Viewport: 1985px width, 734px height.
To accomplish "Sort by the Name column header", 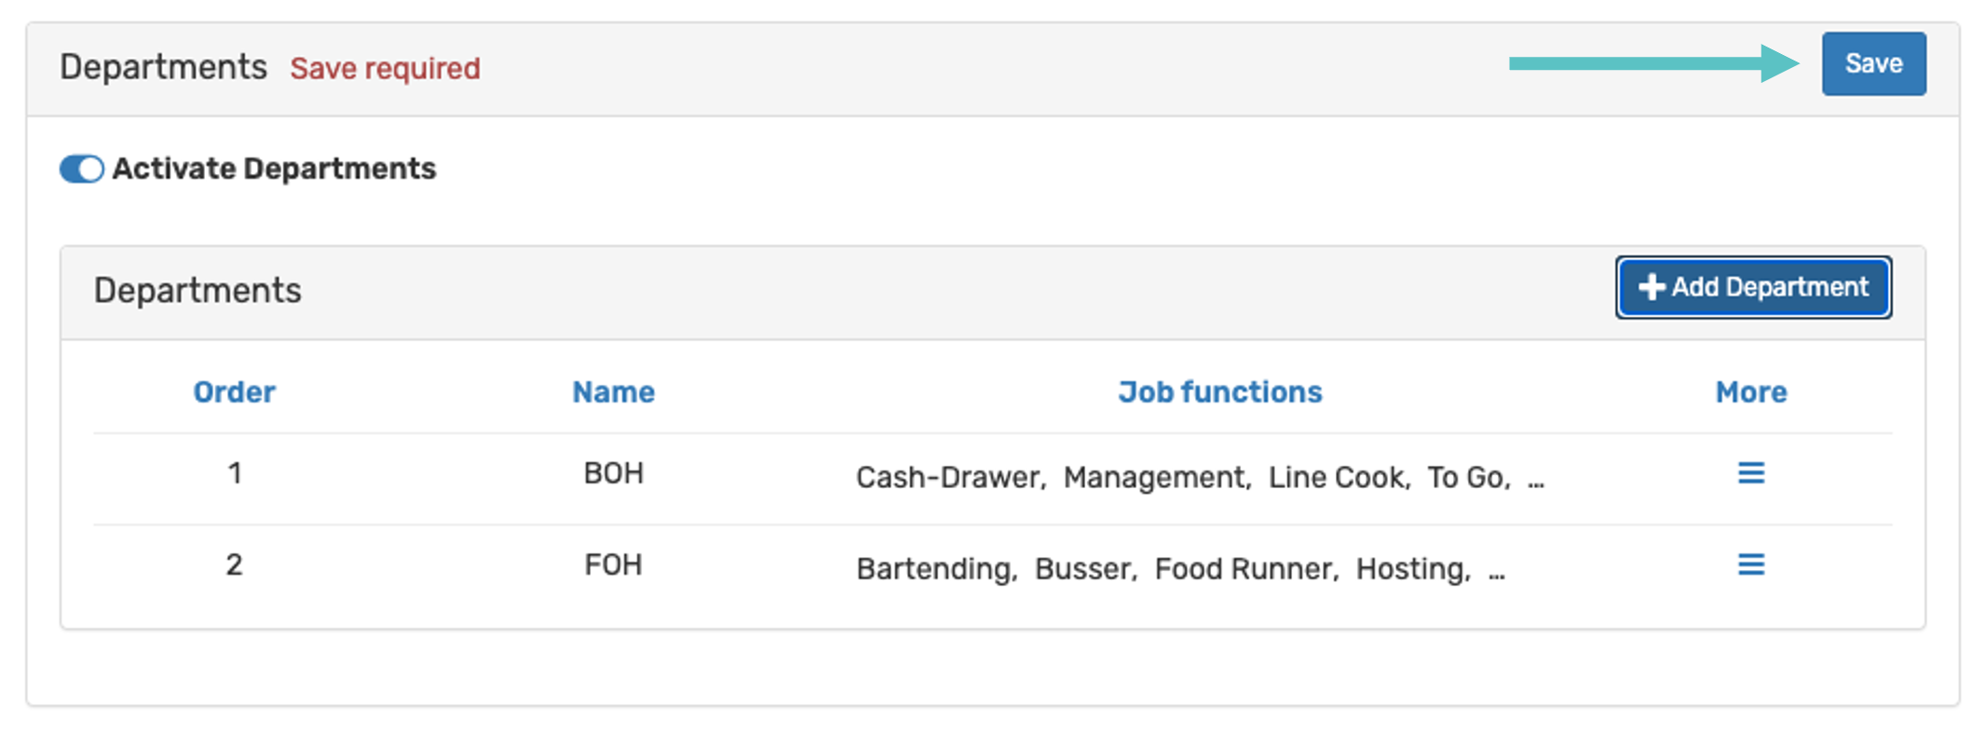I will pos(613,392).
